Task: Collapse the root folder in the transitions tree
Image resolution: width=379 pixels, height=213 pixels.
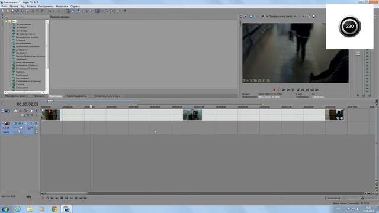Action: coord(7,21)
